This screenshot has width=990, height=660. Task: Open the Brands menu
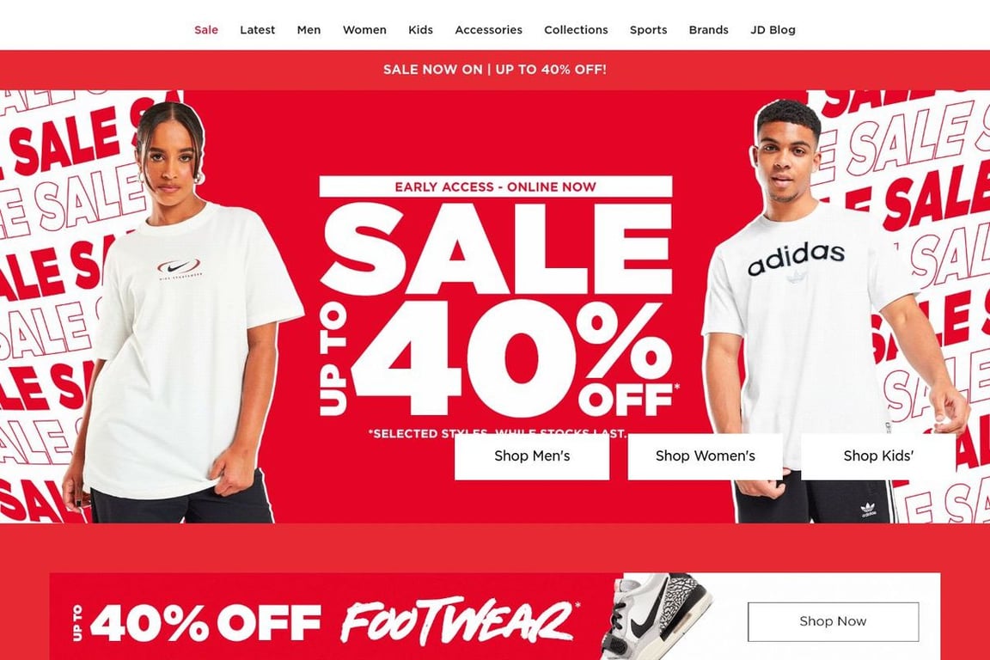click(708, 30)
